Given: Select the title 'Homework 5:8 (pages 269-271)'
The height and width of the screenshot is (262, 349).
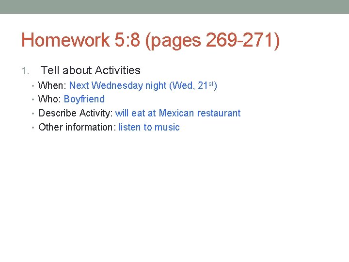Looking at the screenshot, I should pos(150,40).
